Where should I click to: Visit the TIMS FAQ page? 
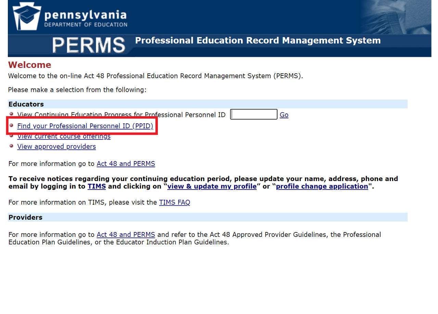[x=174, y=202]
